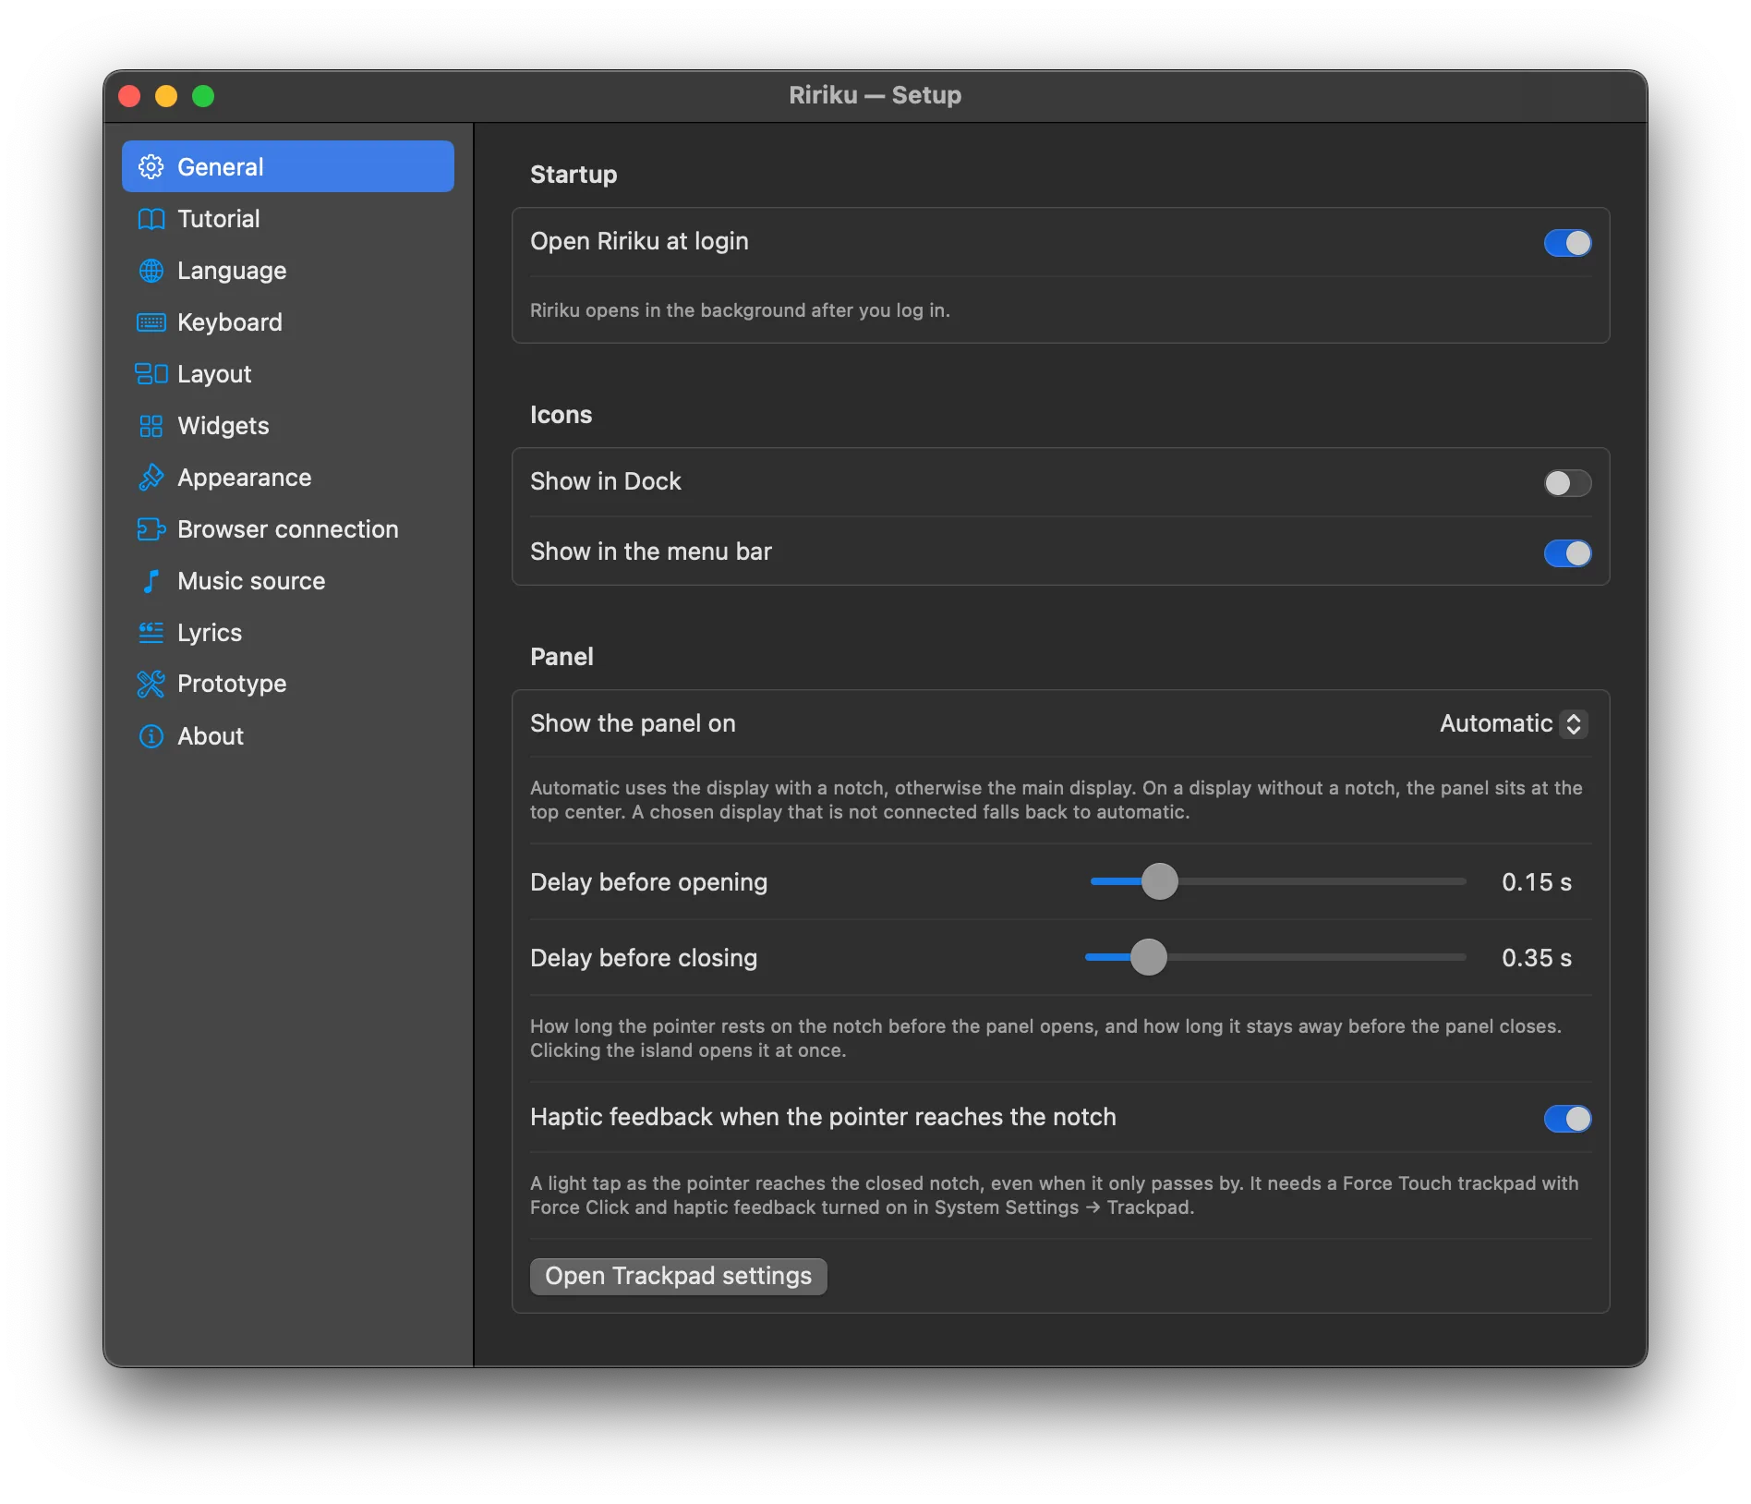Screen dimensions: 1751x1504
Task: Click the Icons section heading
Action: tap(561, 415)
